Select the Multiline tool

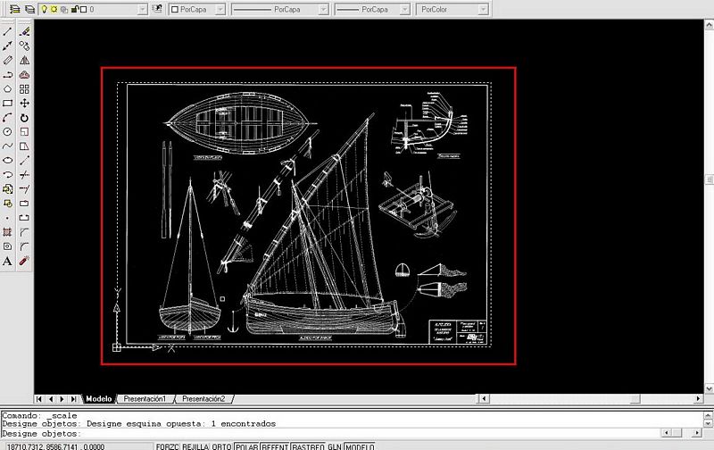pyautogui.click(x=7, y=60)
